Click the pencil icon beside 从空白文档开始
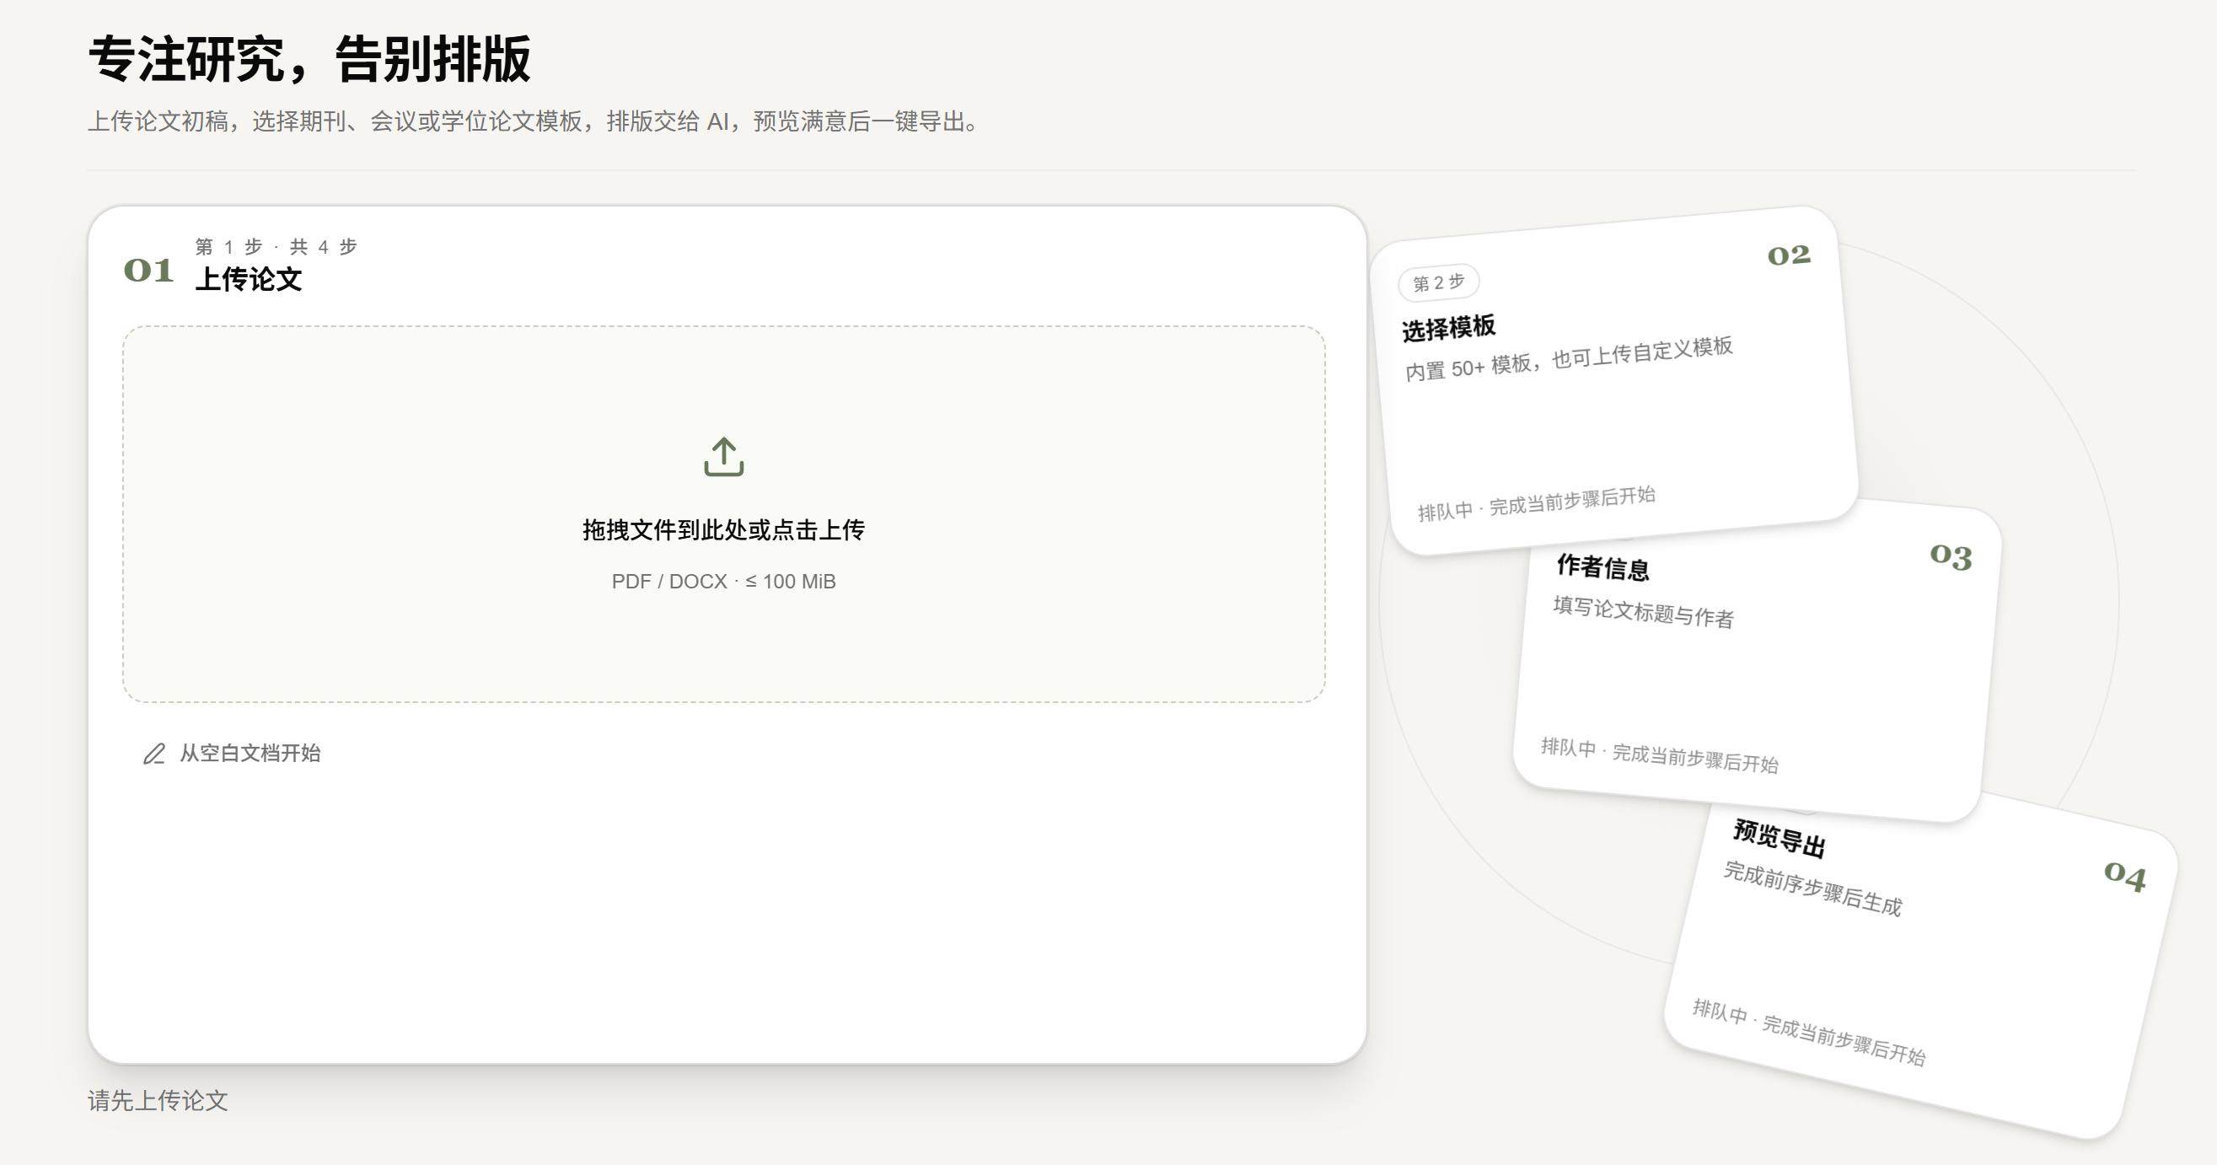The height and width of the screenshot is (1165, 2217). coord(154,754)
